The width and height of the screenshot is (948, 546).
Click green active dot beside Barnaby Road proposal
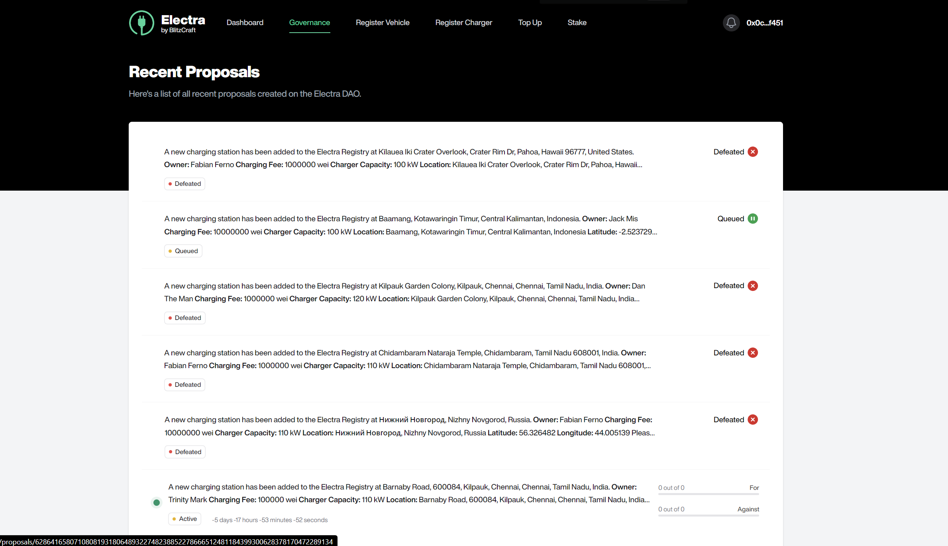(157, 503)
